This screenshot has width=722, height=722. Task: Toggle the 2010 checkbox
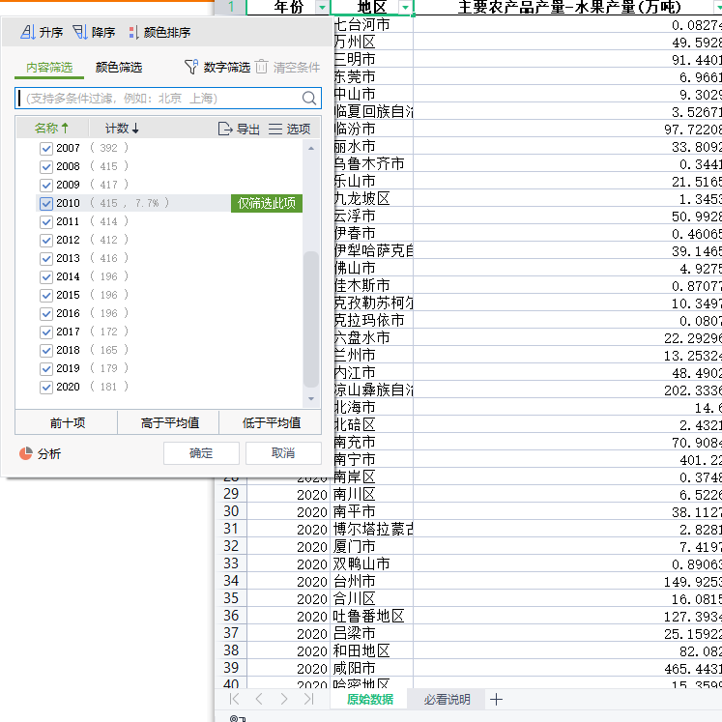tap(46, 204)
